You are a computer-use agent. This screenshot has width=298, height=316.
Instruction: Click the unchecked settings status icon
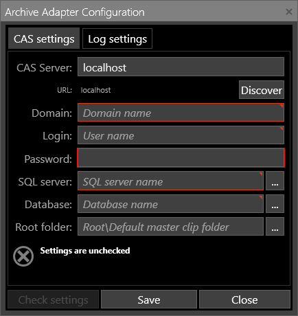coord(23,256)
